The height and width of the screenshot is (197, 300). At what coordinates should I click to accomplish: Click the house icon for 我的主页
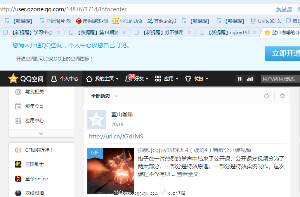89,79
